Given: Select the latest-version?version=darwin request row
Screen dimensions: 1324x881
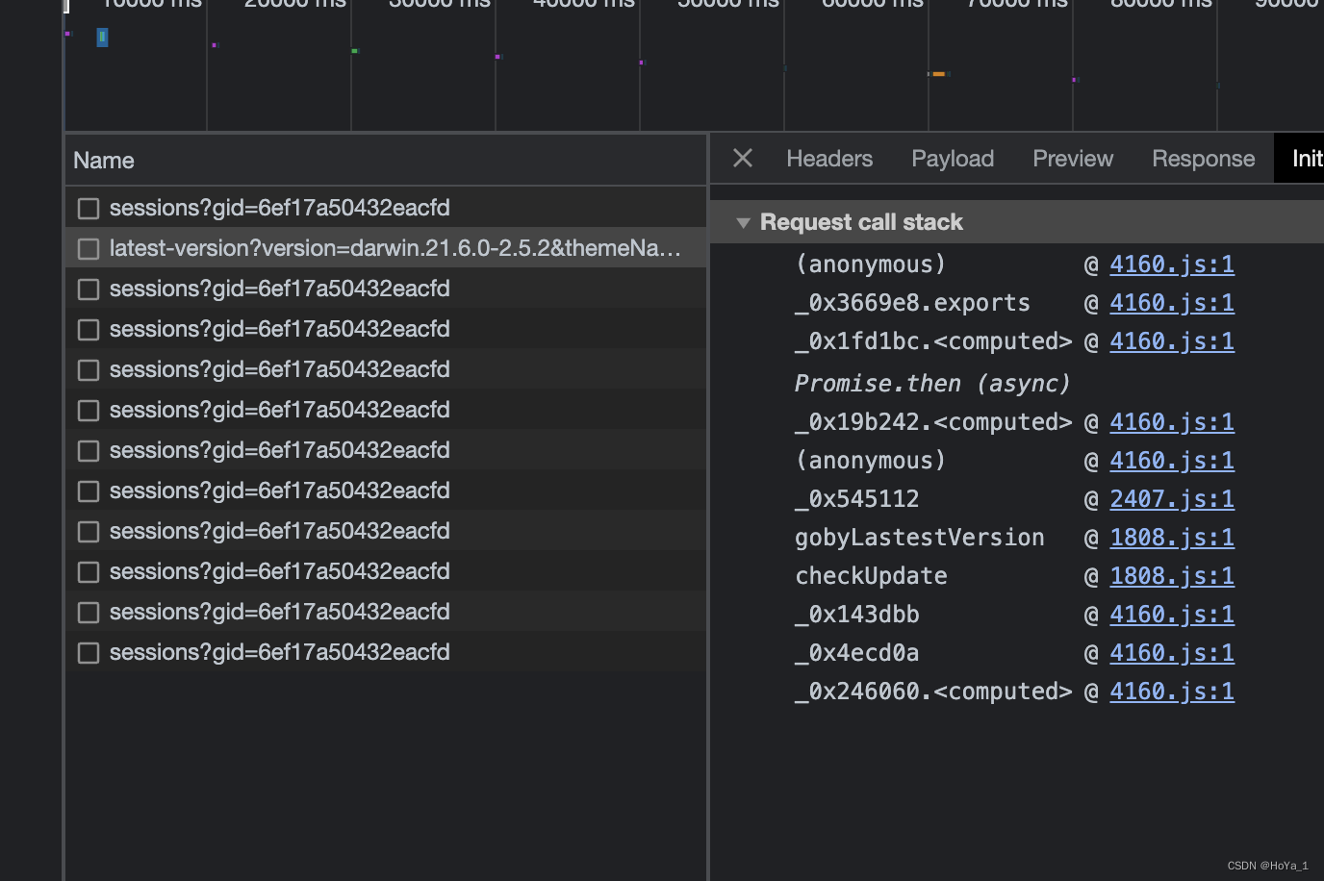Looking at the screenshot, I should (x=386, y=248).
